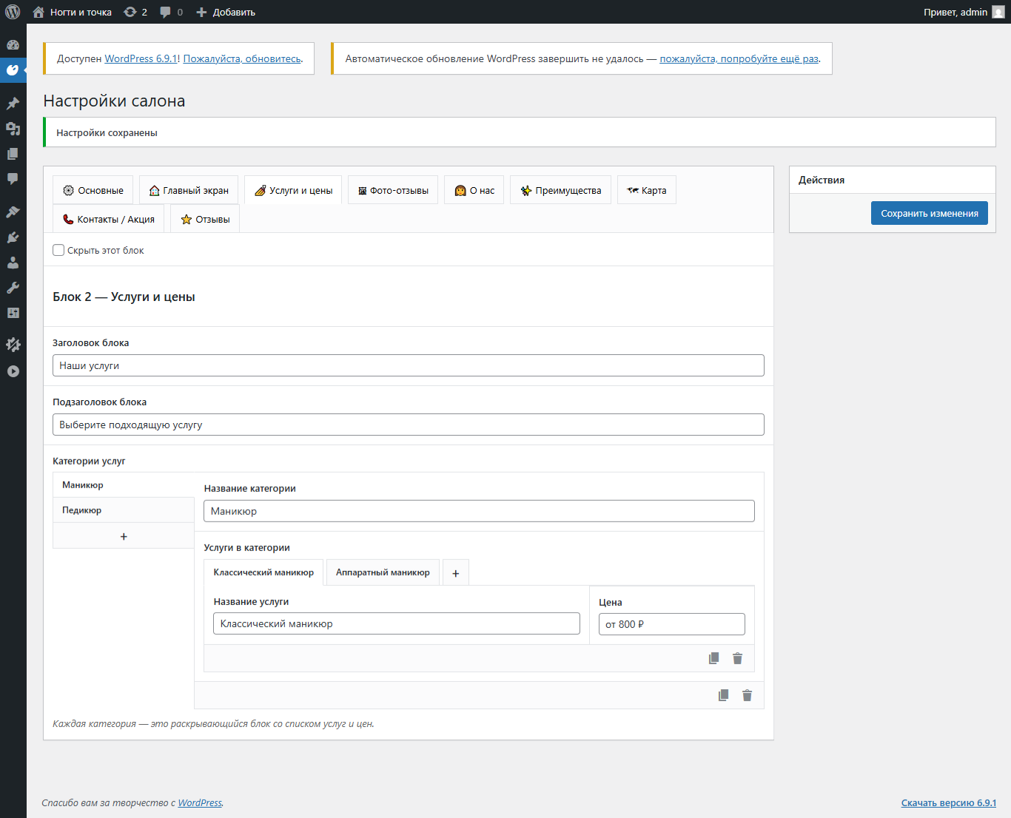The width and height of the screenshot is (1011, 818).
Task: Duplicate the Классический маникюр service
Action: [713, 658]
